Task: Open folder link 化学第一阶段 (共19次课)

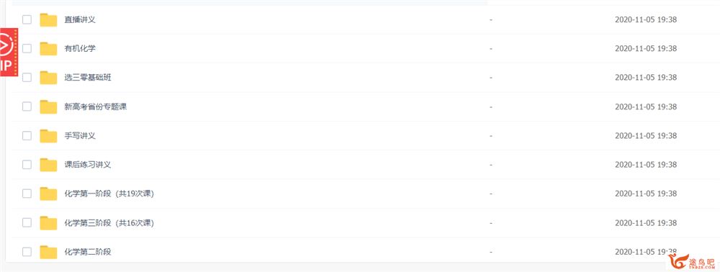Action: (109, 194)
